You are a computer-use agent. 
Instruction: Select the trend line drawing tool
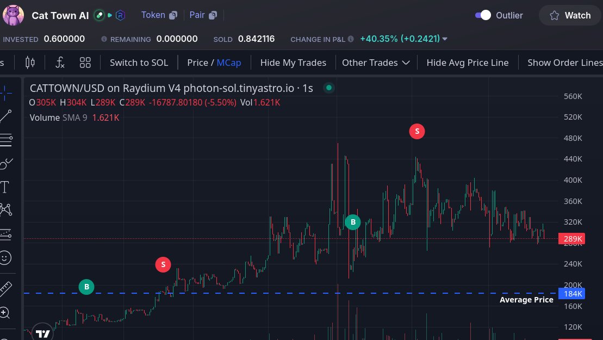tap(5, 116)
